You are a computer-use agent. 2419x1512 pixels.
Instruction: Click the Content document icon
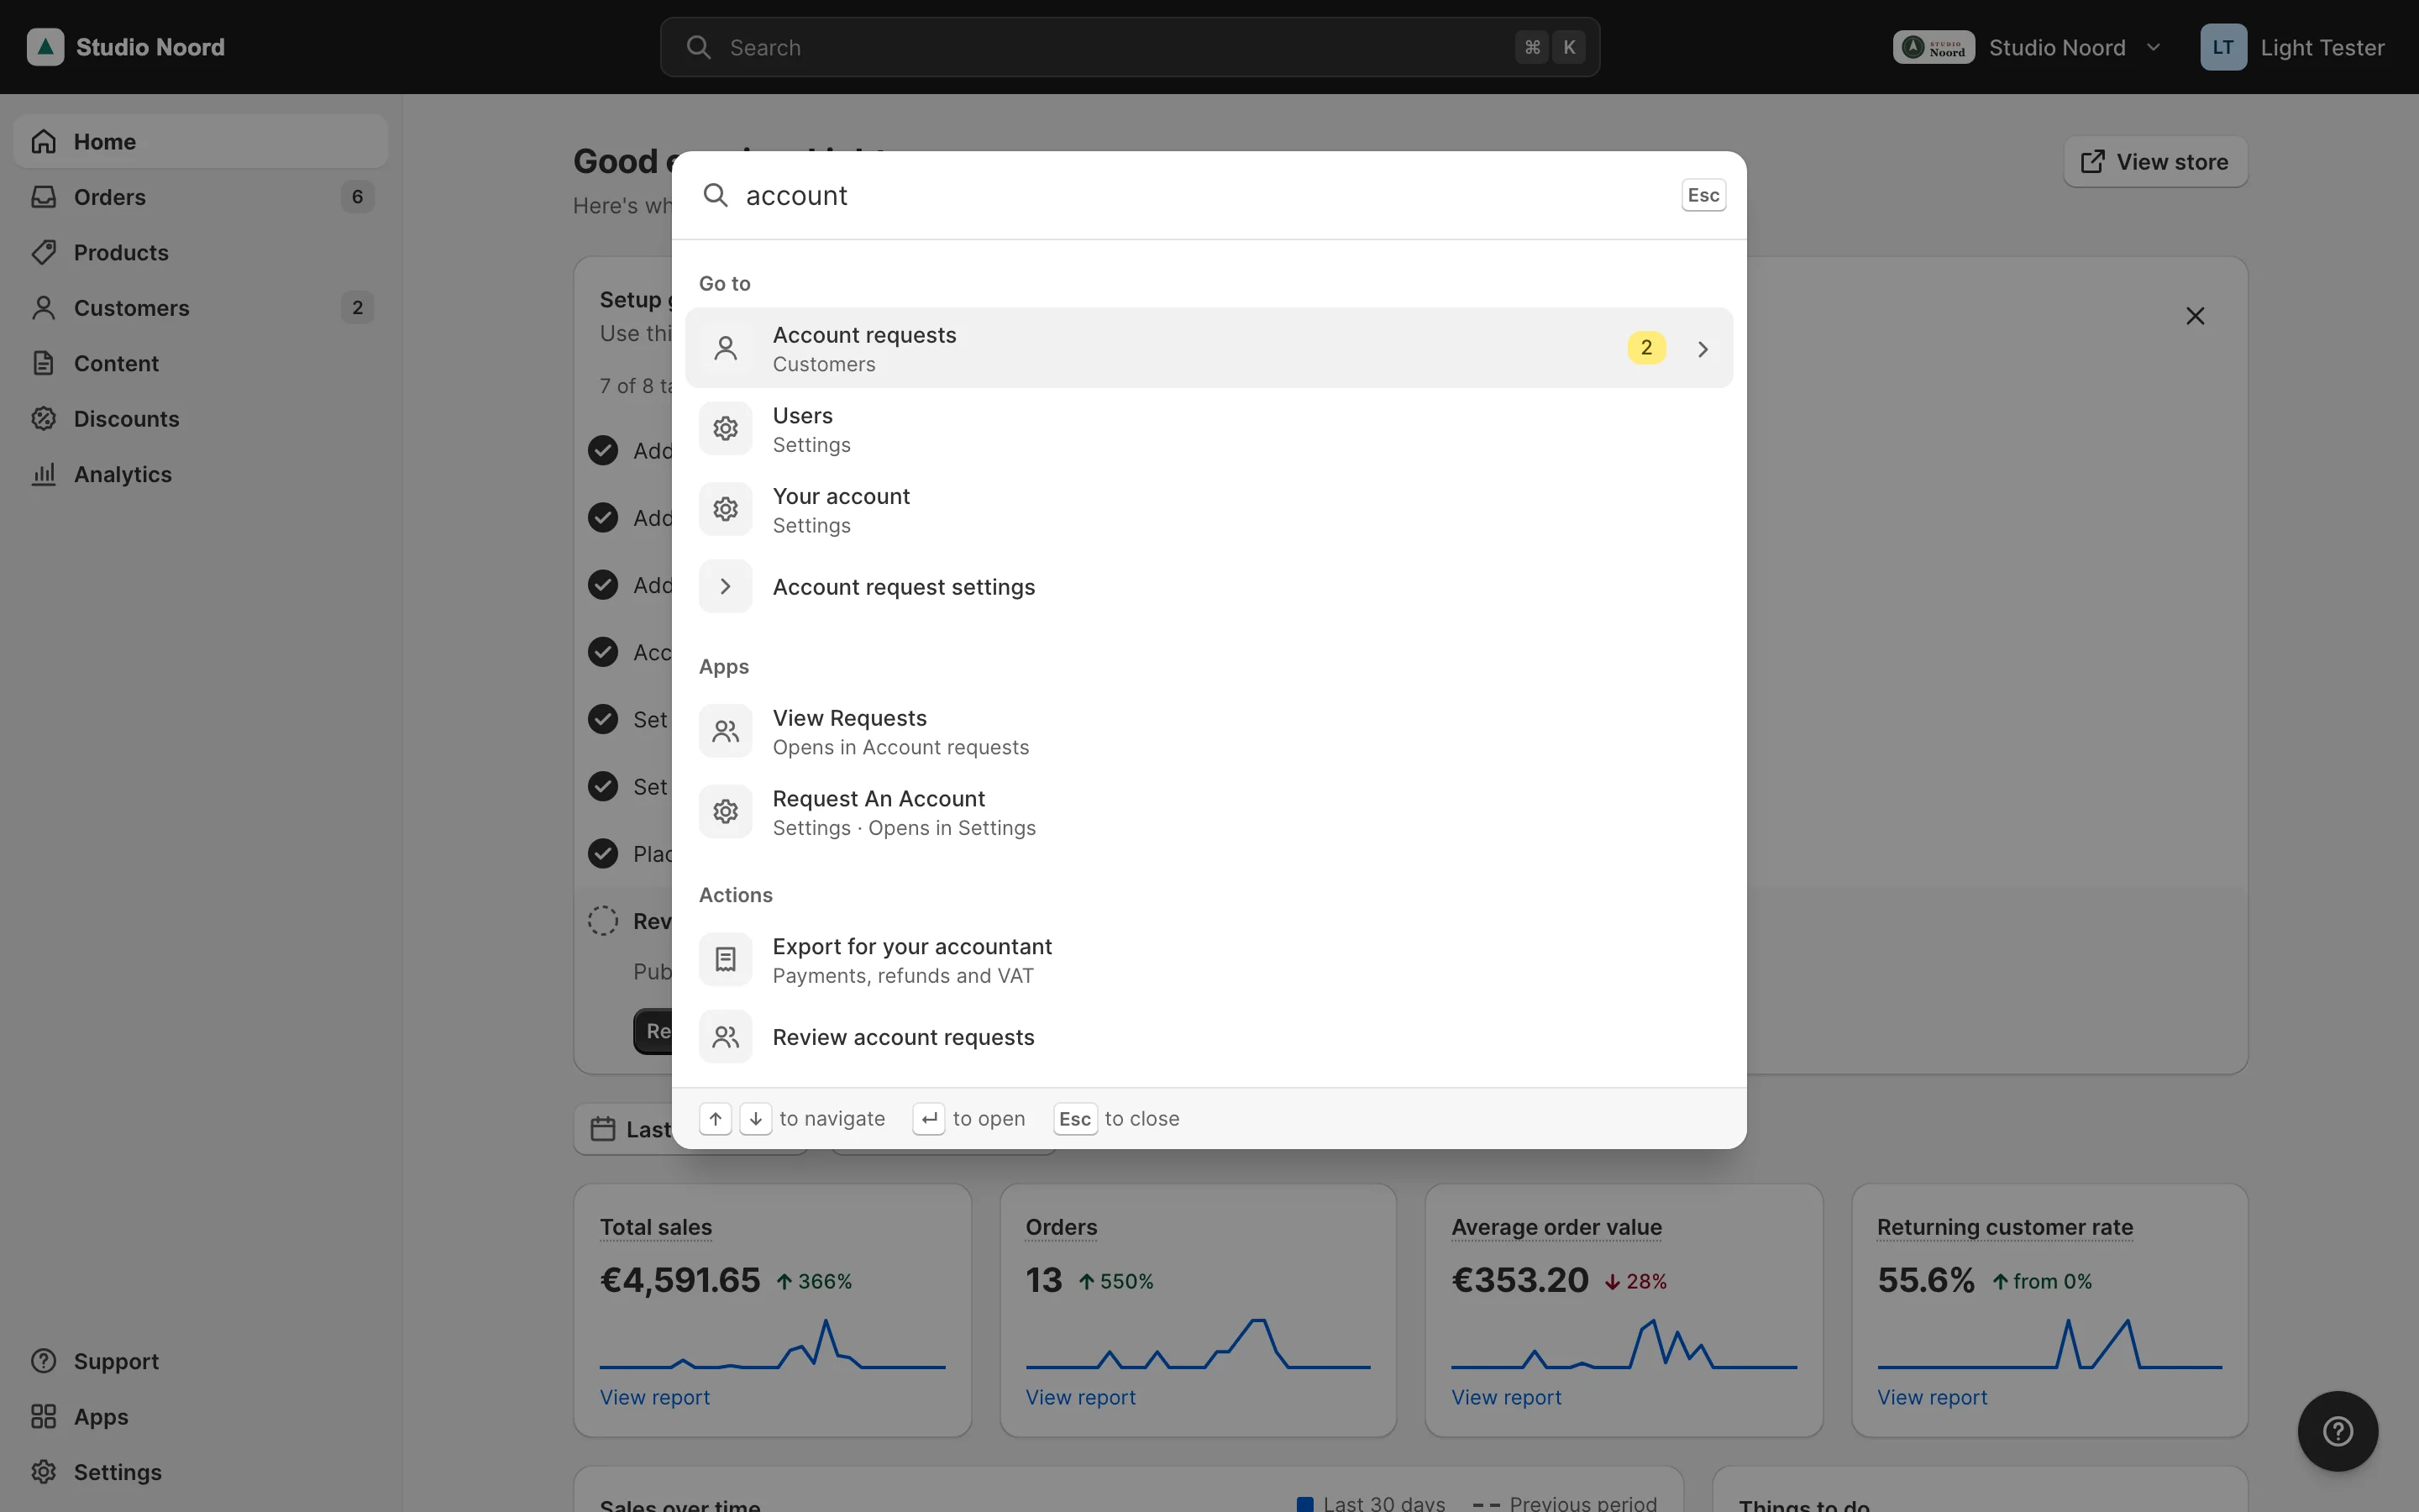(x=43, y=363)
